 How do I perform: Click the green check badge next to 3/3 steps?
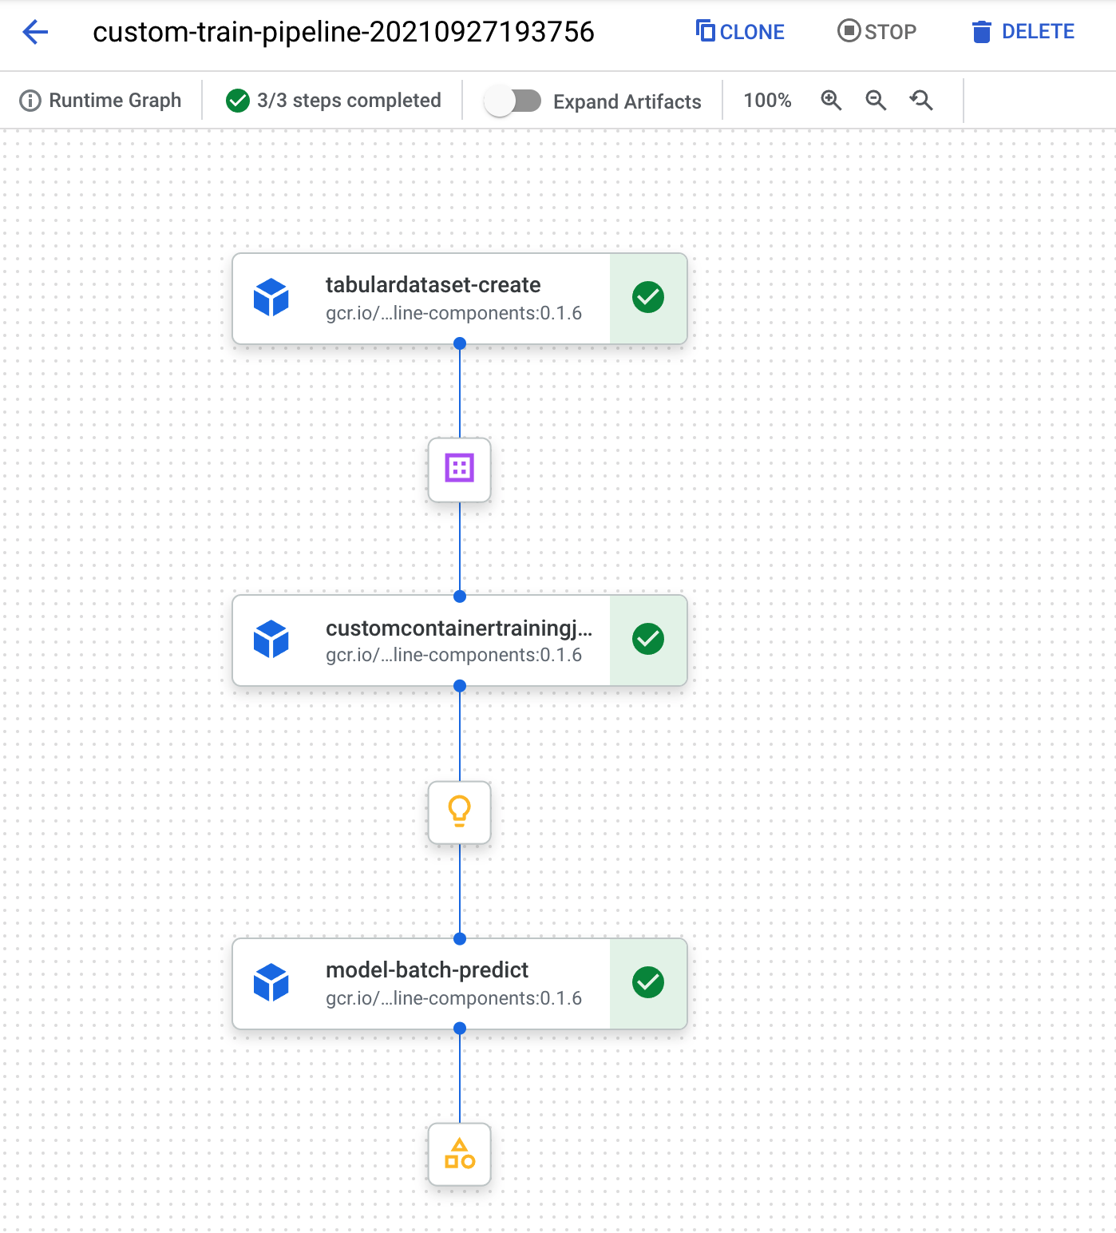coord(237,101)
